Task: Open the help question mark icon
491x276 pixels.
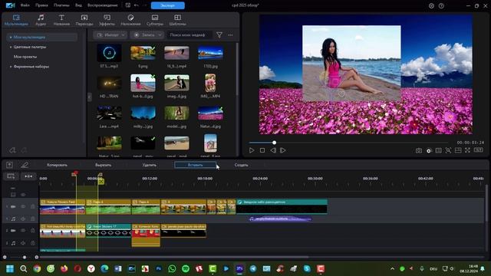Action: [441, 5]
